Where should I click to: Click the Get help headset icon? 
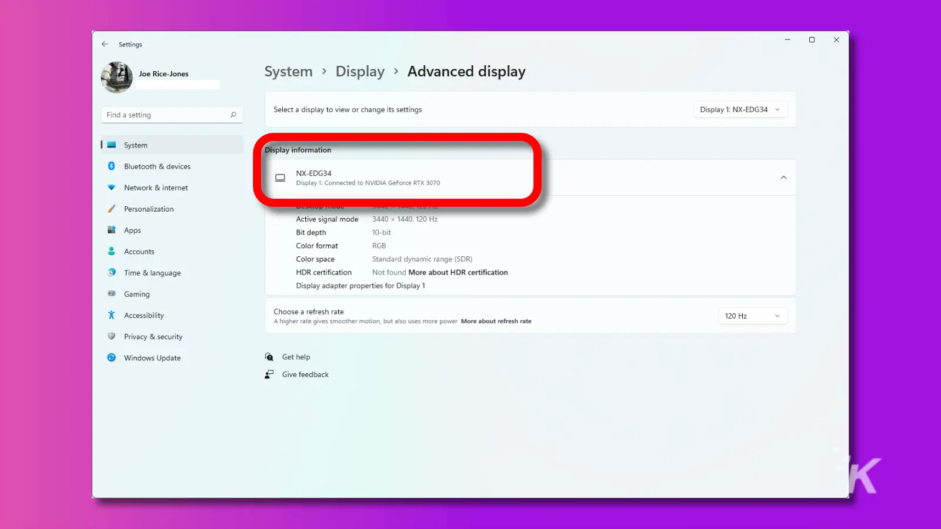[x=269, y=357]
